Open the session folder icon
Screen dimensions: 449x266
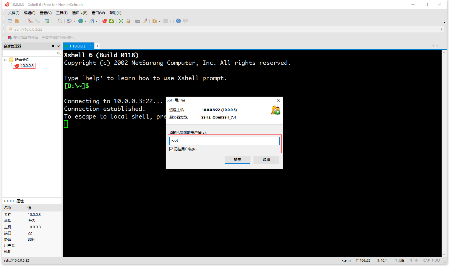tap(17, 21)
